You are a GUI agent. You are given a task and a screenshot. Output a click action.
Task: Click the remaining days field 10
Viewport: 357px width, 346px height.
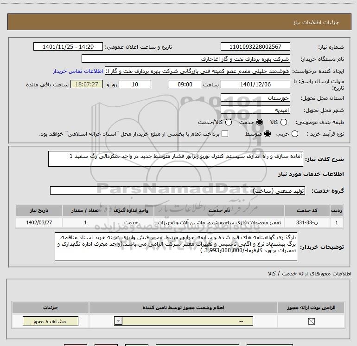tap(135, 84)
